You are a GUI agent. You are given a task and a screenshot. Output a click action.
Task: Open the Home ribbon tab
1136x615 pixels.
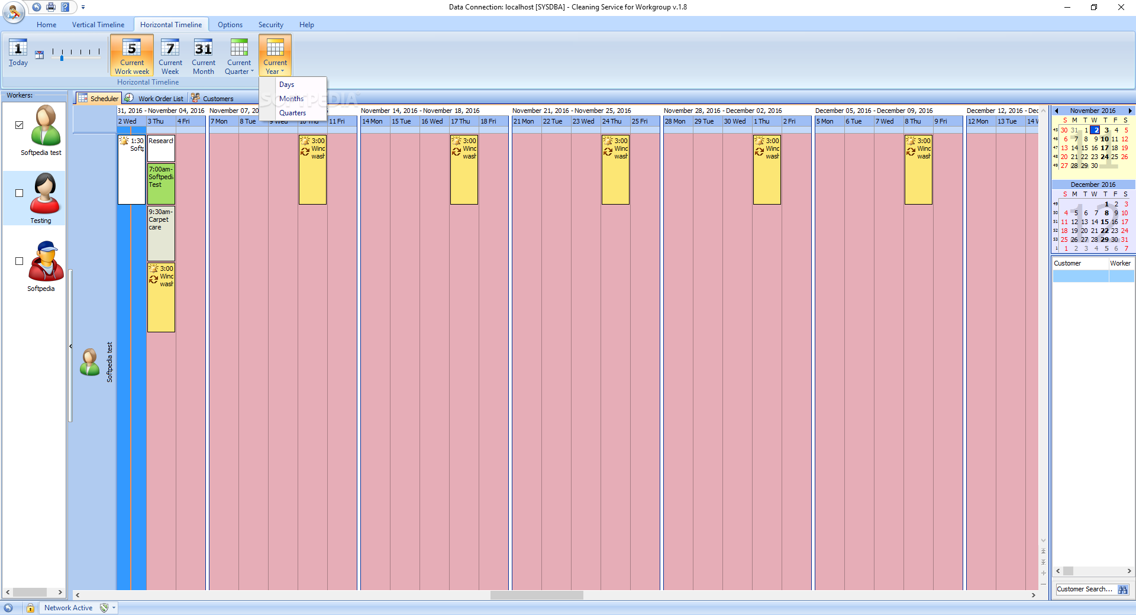46,25
